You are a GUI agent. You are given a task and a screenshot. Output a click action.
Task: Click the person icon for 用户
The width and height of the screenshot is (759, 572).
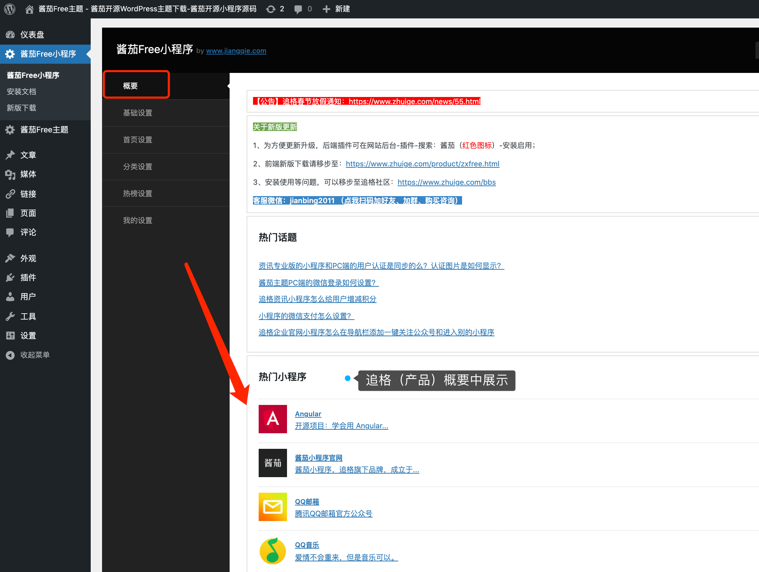click(x=10, y=297)
